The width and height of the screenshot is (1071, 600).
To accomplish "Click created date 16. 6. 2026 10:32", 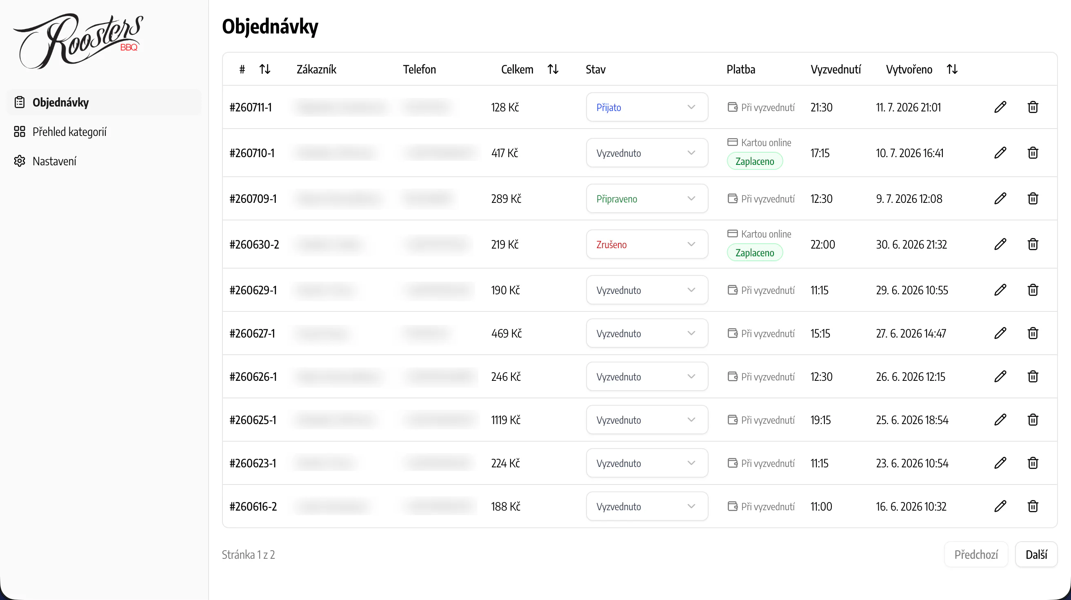I will [911, 507].
